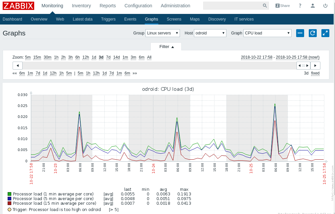This screenshot has width=335, height=214.
Task: Toggle the fixed period link
Action: (x=315, y=73)
